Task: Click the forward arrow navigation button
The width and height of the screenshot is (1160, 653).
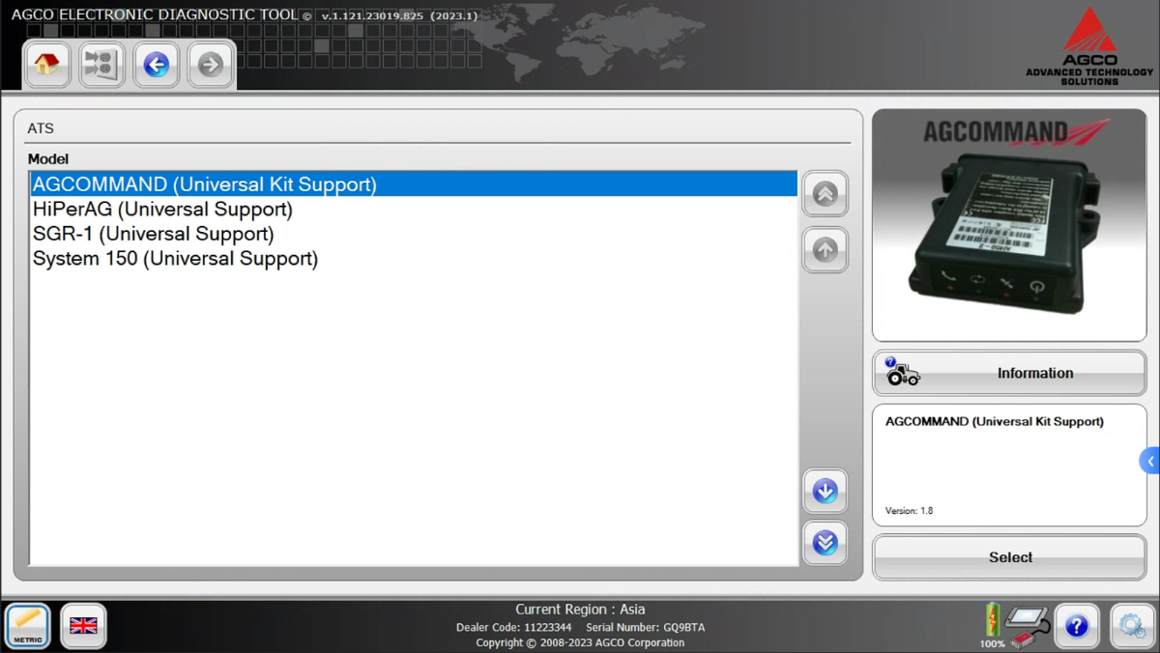Action: 211,65
